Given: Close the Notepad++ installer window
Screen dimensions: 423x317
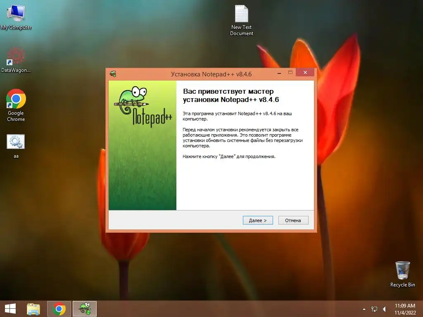Looking at the screenshot, I should pos(305,72).
